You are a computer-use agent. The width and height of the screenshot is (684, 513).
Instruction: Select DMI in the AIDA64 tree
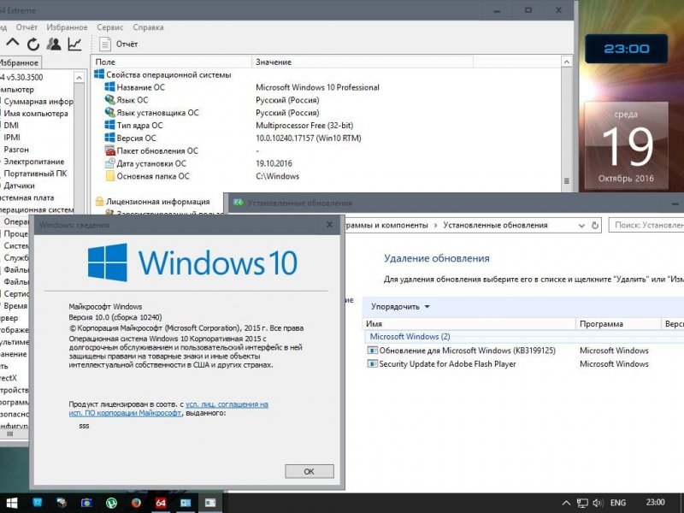tap(11, 125)
